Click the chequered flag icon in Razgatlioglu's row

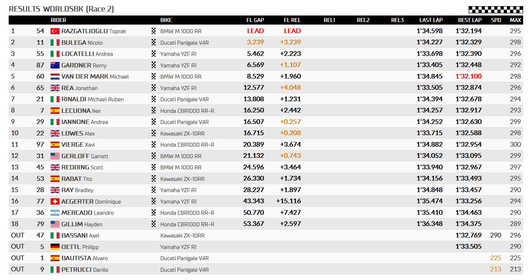coord(154,31)
